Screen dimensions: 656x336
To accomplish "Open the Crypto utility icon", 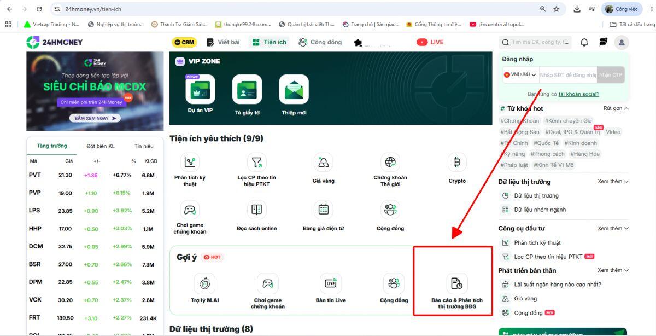I will click(x=457, y=162).
